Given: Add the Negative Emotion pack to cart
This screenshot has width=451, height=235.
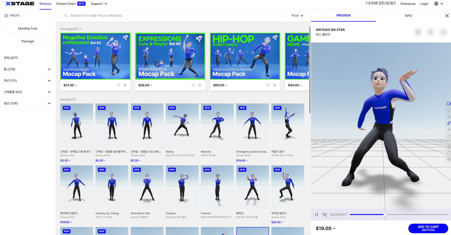Looking at the screenshot, I should coord(125,85).
